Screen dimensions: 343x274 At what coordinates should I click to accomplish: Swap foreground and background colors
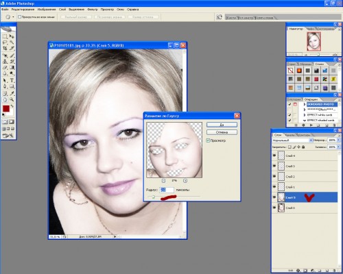coord(12,106)
